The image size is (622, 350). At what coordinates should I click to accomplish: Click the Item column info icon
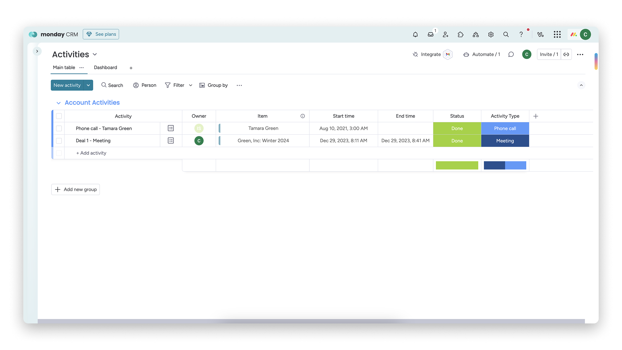[303, 116]
